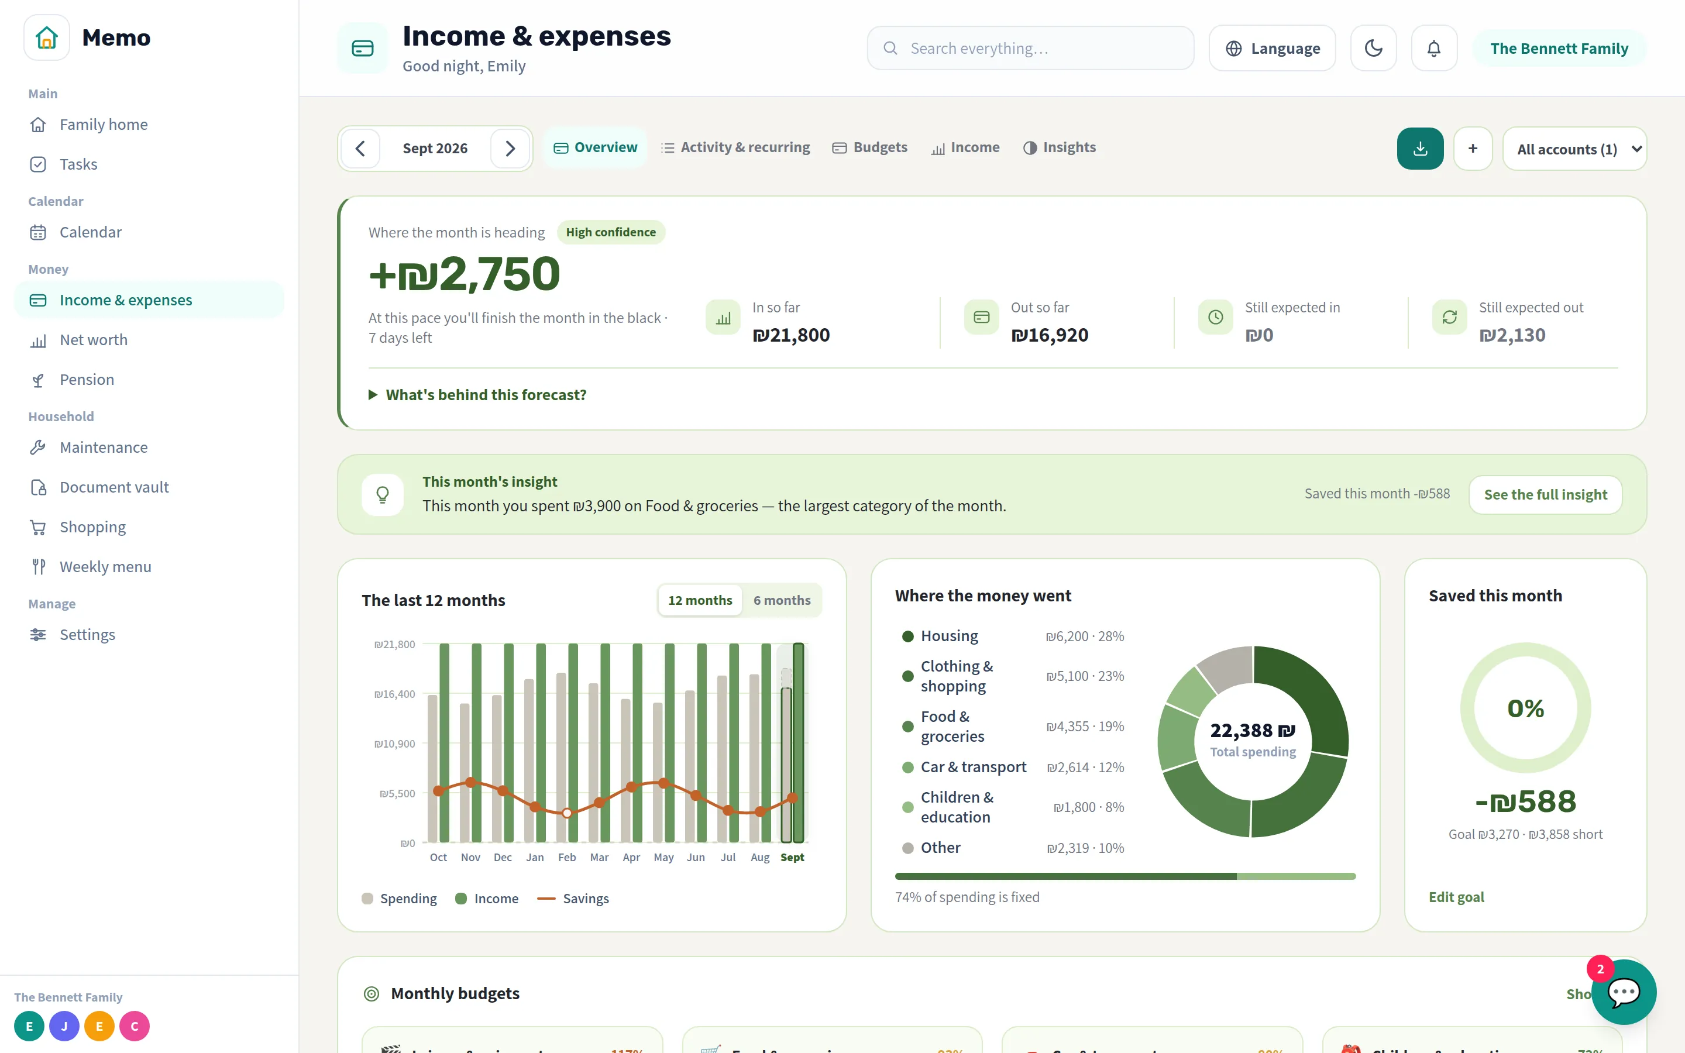Click See the full insight button

[x=1545, y=494]
